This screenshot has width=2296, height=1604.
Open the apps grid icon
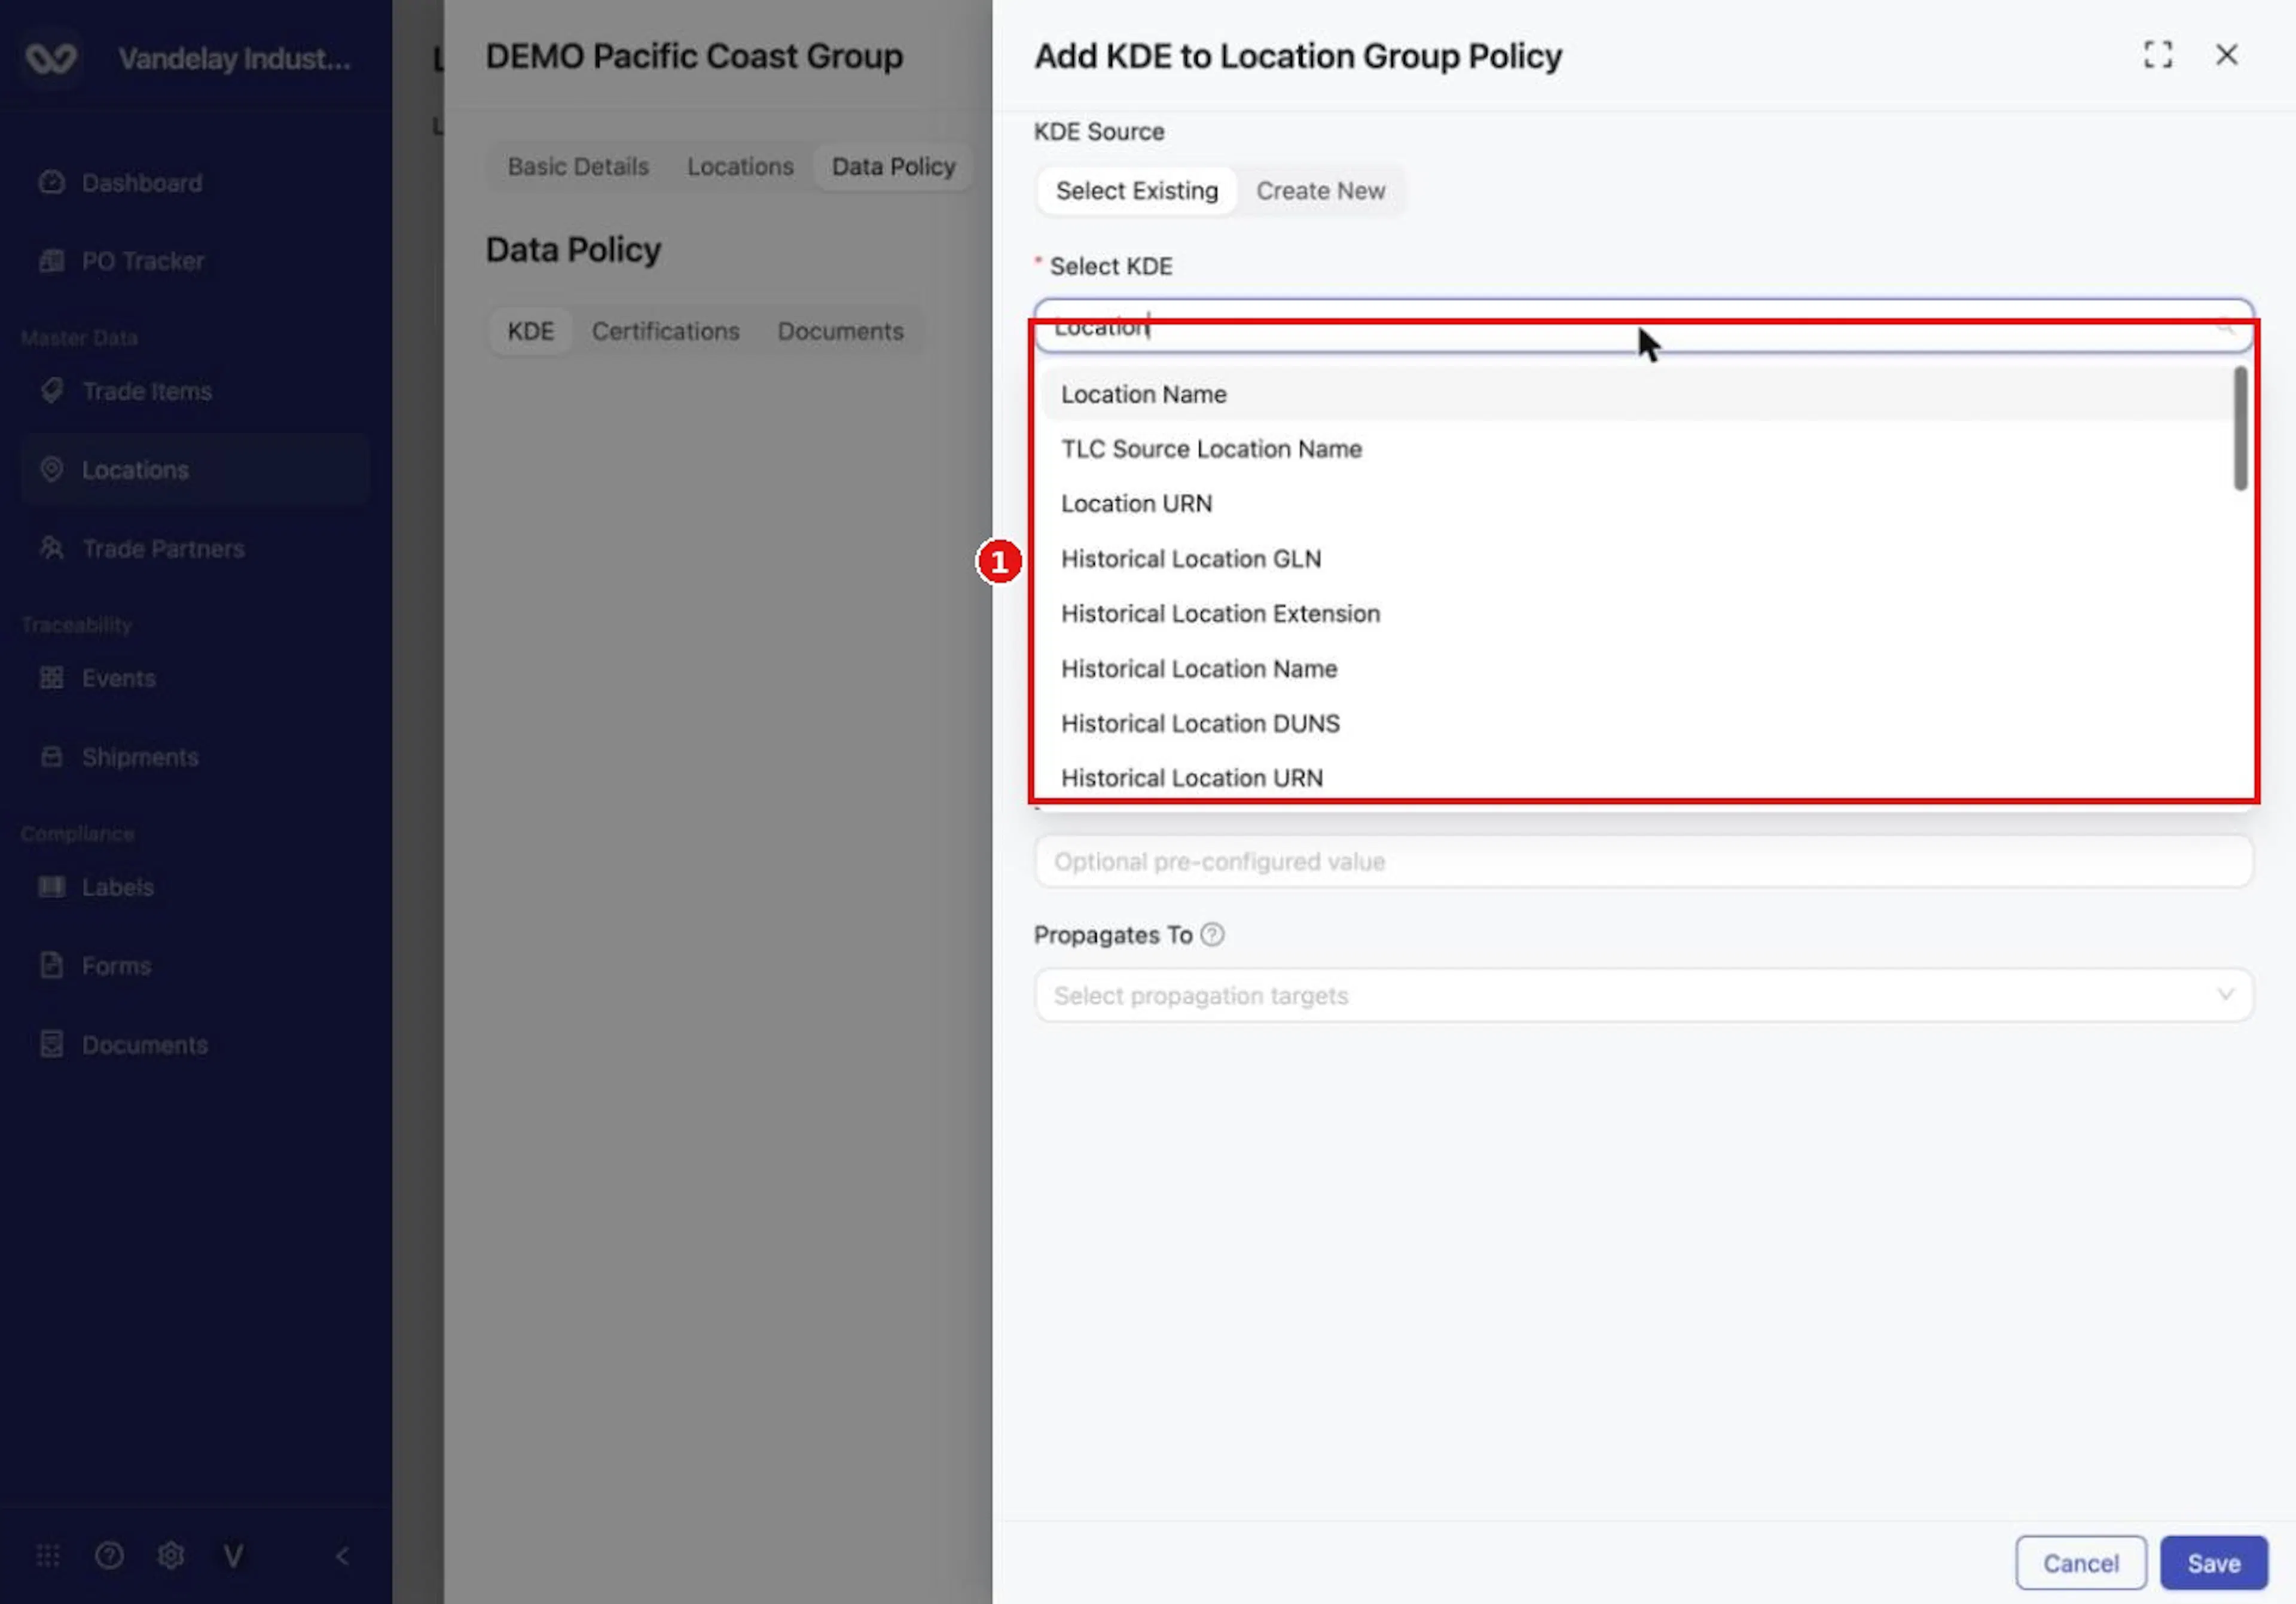pyautogui.click(x=48, y=1555)
